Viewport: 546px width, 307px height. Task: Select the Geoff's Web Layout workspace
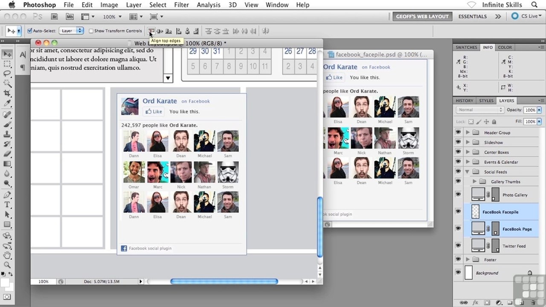[422, 16]
